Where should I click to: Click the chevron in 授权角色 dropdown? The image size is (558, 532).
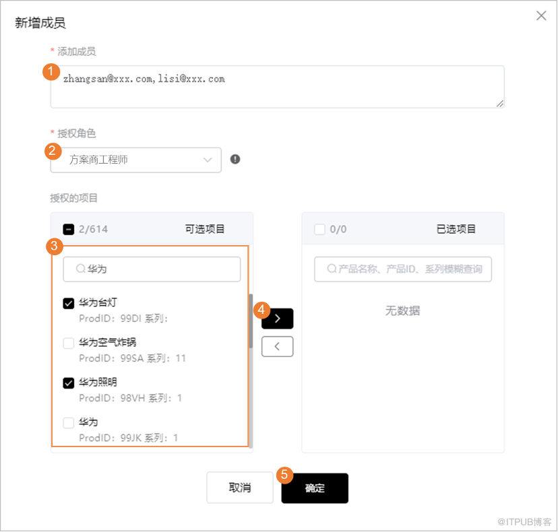pyautogui.click(x=208, y=160)
